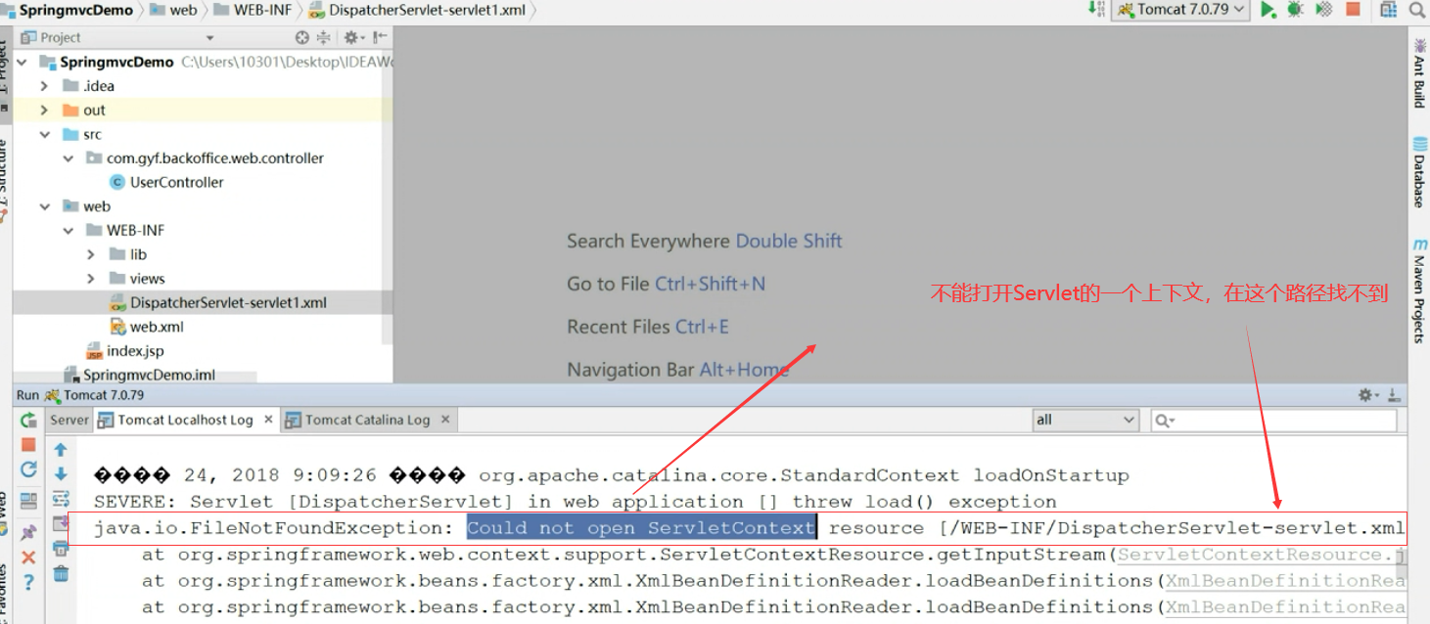
Task: Open Run panel gear settings icon
Action: pyautogui.click(x=1367, y=395)
